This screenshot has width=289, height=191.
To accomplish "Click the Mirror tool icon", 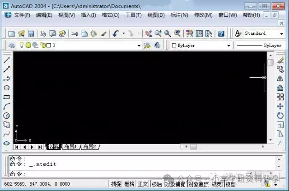I will click(x=280, y=79).
